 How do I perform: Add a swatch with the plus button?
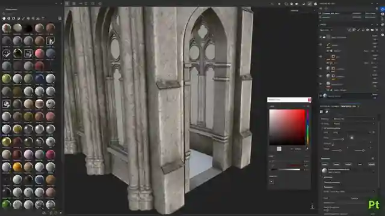271,182
